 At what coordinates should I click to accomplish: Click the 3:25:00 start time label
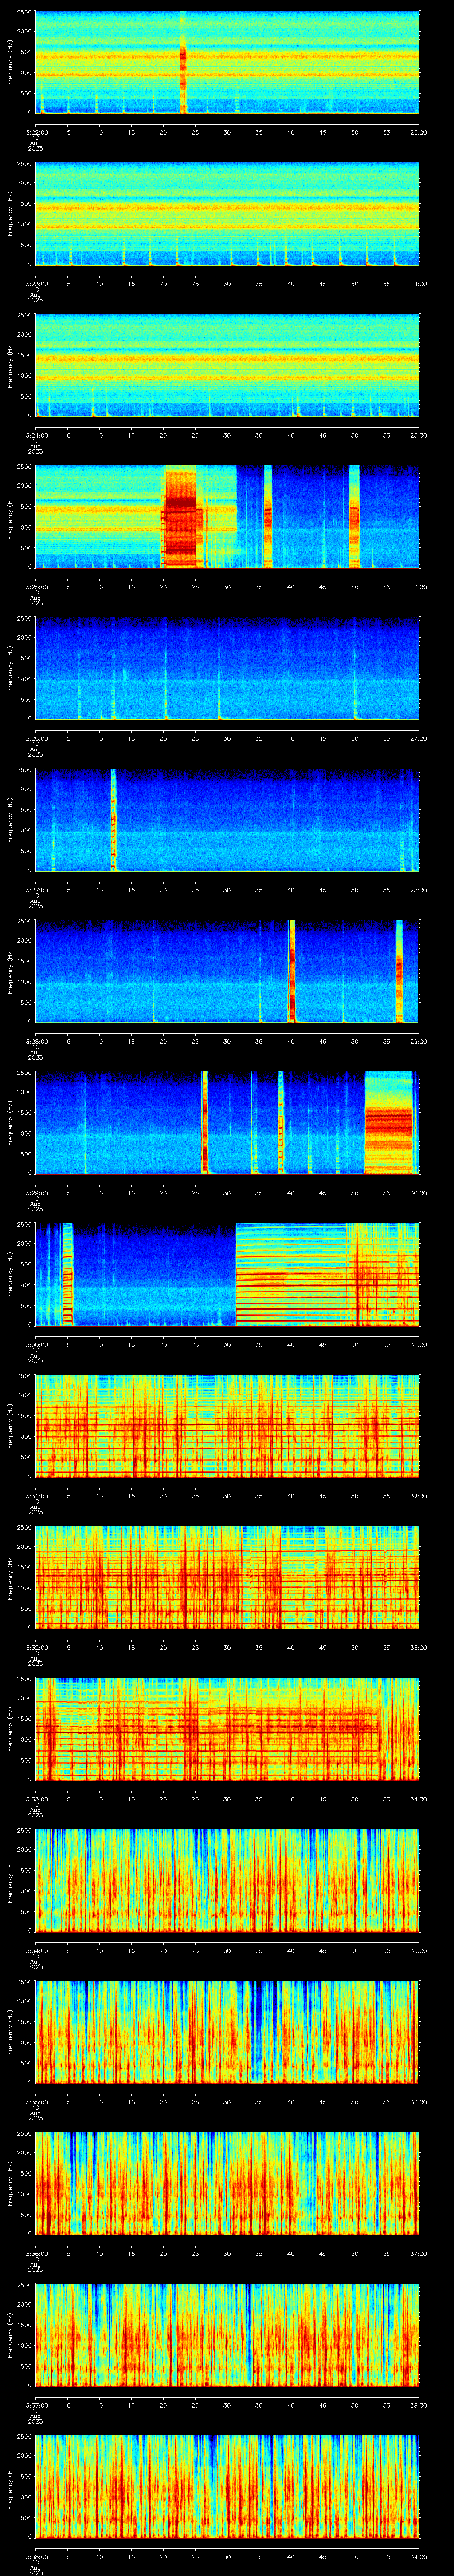point(36,586)
